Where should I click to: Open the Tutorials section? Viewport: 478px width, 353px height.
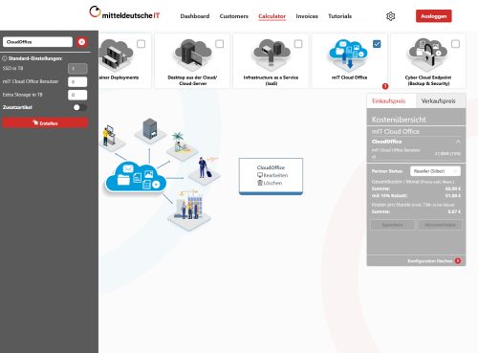click(339, 16)
